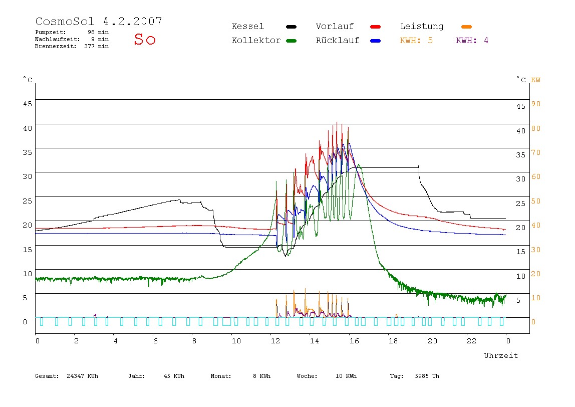Click the red Vorlauf legend swatch
Viewport: 575px width, 407px height.
point(375,27)
